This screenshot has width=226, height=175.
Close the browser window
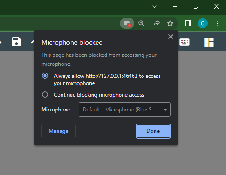217,6
